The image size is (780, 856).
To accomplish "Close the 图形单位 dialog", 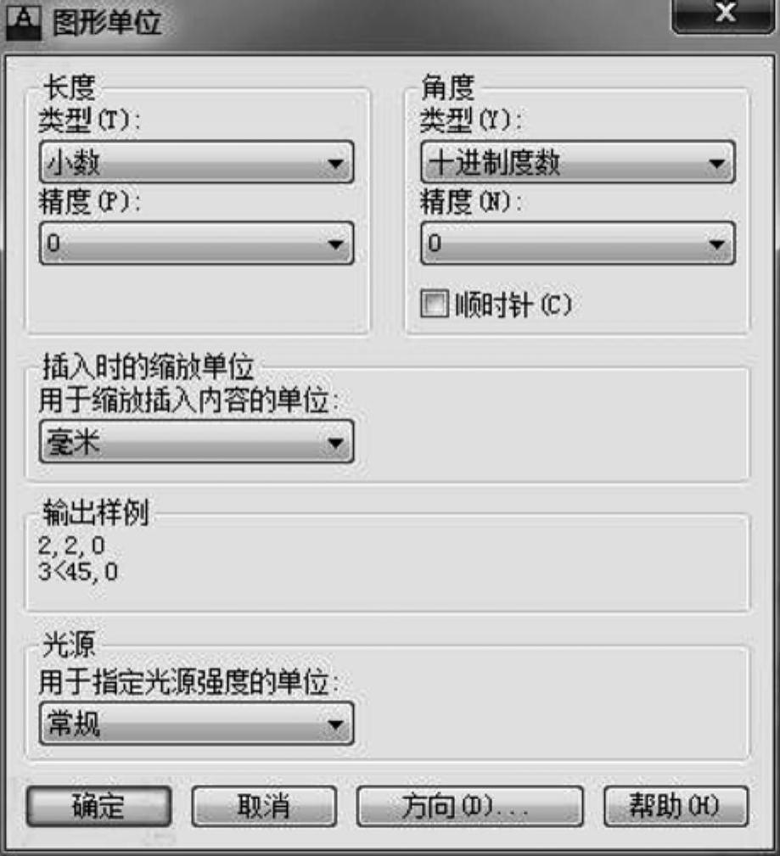I will click(724, 15).
